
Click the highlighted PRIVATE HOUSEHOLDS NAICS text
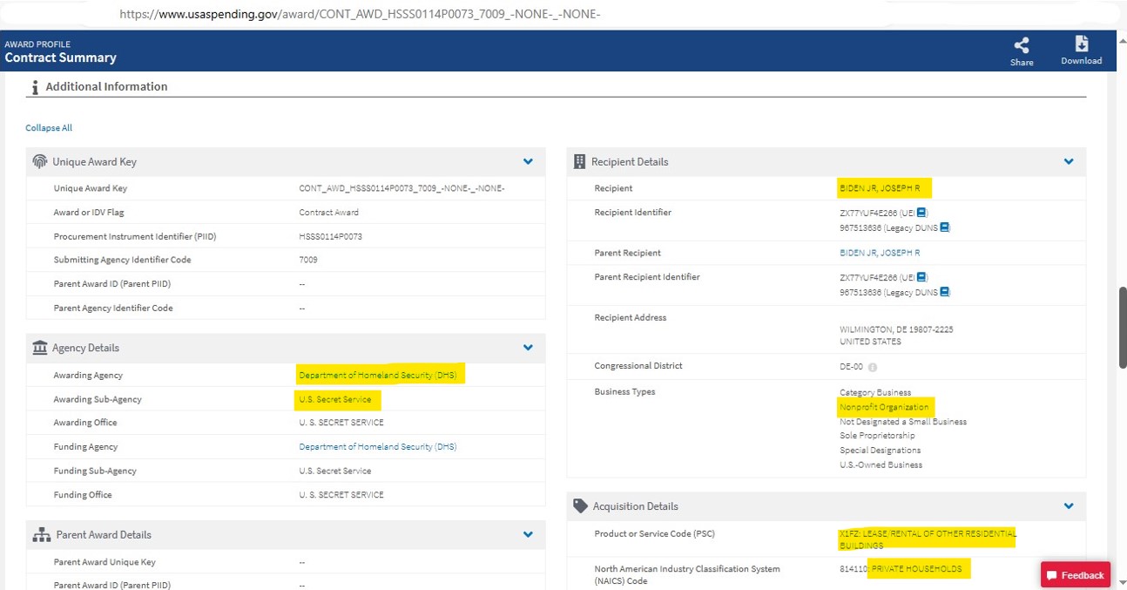point(916,568)
